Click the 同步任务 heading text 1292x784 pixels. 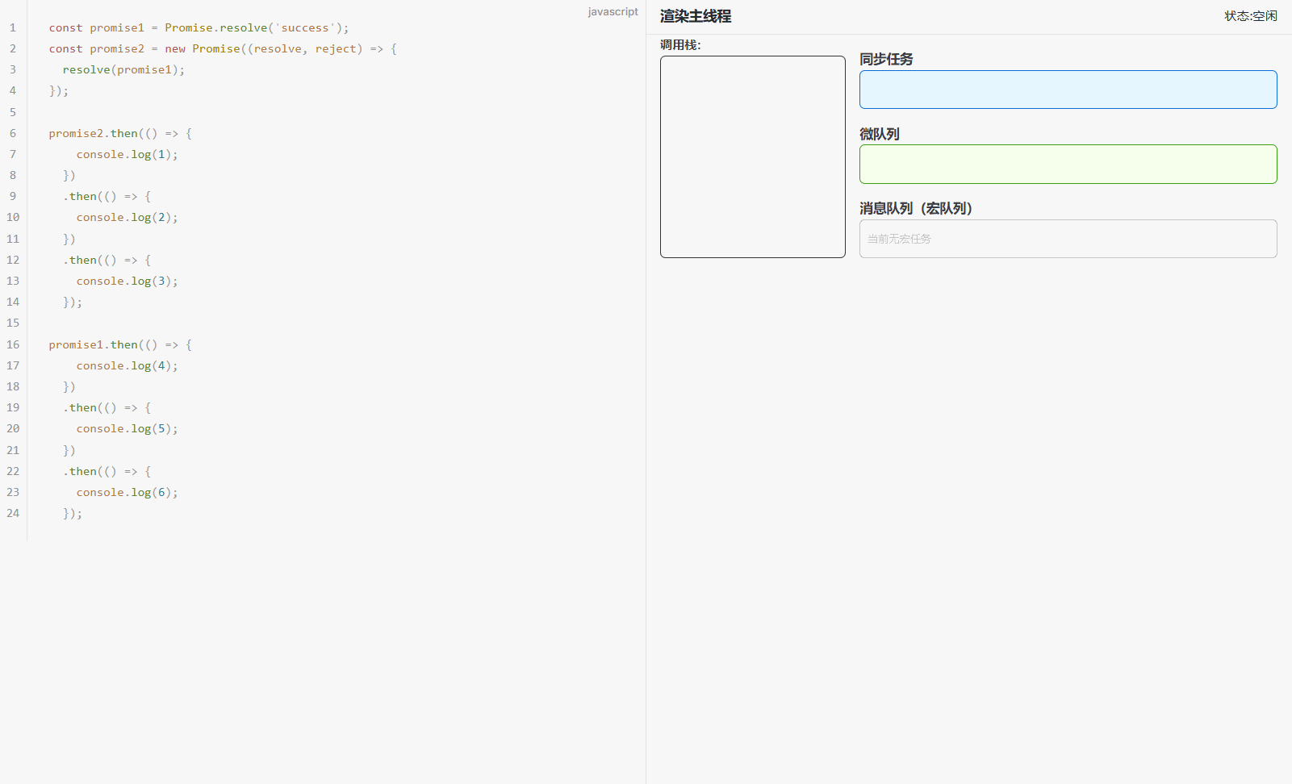click(x=887, y=59)
